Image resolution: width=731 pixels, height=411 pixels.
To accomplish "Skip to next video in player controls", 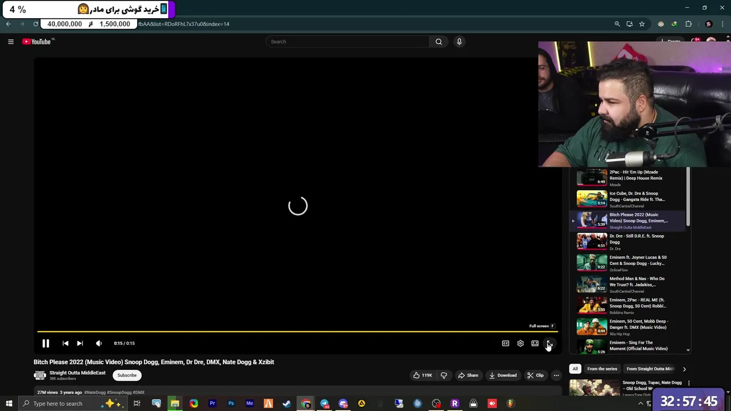I will (80, 343).
